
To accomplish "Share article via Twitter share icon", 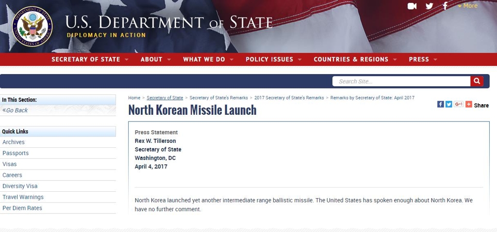I will coord(449,104).
